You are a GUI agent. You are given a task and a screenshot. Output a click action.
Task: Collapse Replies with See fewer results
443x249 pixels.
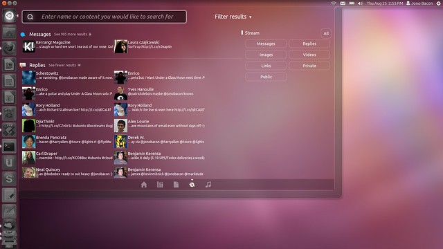(x=64, y=65)
